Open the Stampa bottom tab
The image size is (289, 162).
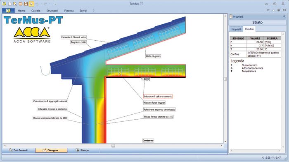(x=83, y=150)
